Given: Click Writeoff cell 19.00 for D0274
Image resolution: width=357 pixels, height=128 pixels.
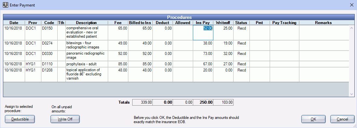Looking at the screenshot, I should tap(223, 45).
